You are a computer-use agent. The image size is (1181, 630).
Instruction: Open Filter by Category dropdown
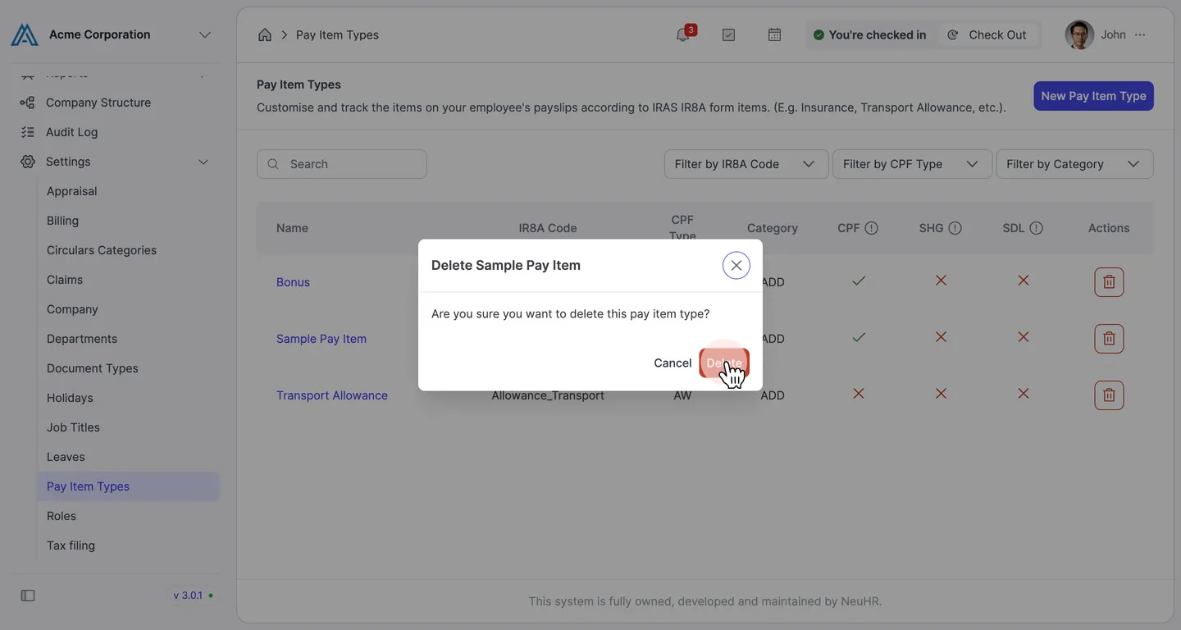[1074, 164]
